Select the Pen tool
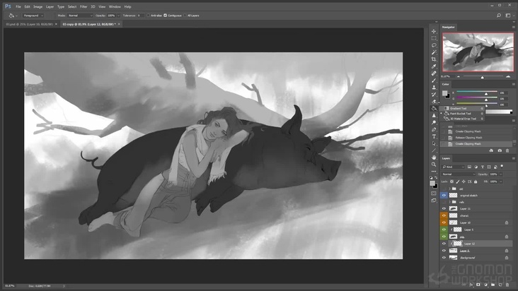Image resolution: width=518 pixels, height=291 pixels. pyautogui.click(x=434, y=129)
